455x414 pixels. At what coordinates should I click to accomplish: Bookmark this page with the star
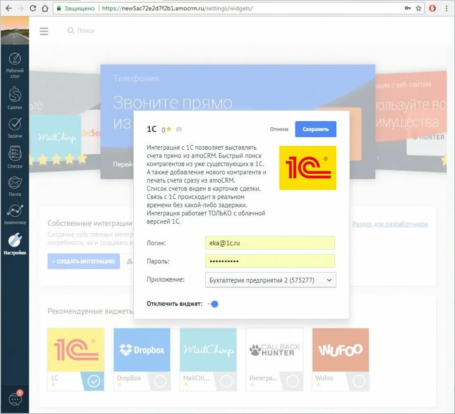(419, 8)
